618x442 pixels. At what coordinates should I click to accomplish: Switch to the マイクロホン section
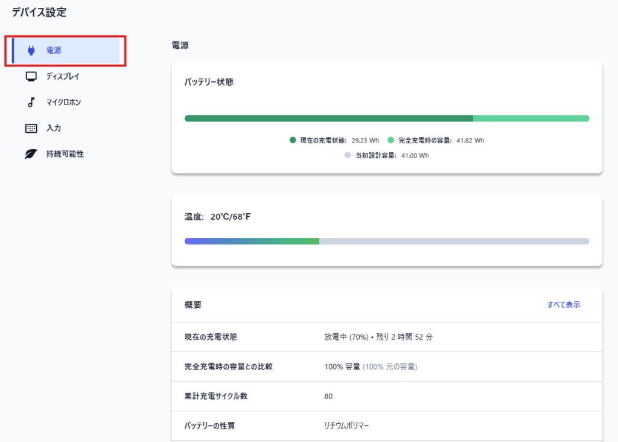pyautogui.click(x=63, y=103)
